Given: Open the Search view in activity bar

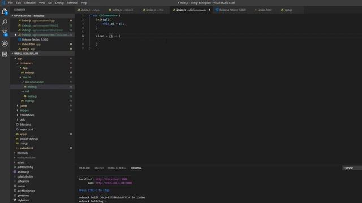Looking at the screenshot, I should pos(5,22).
